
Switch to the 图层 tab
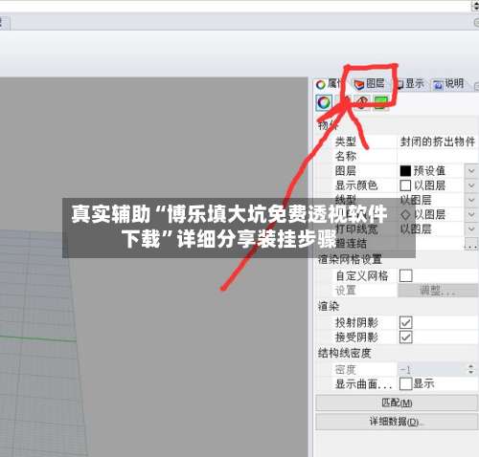coord(369,84)
